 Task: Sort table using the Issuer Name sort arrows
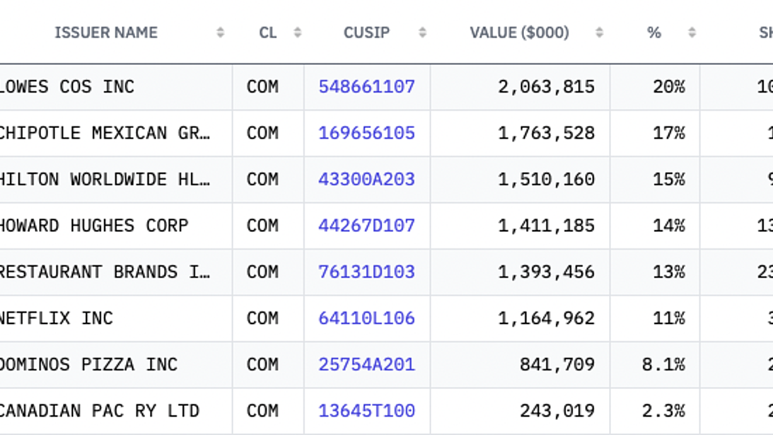(x=220, y=33)
